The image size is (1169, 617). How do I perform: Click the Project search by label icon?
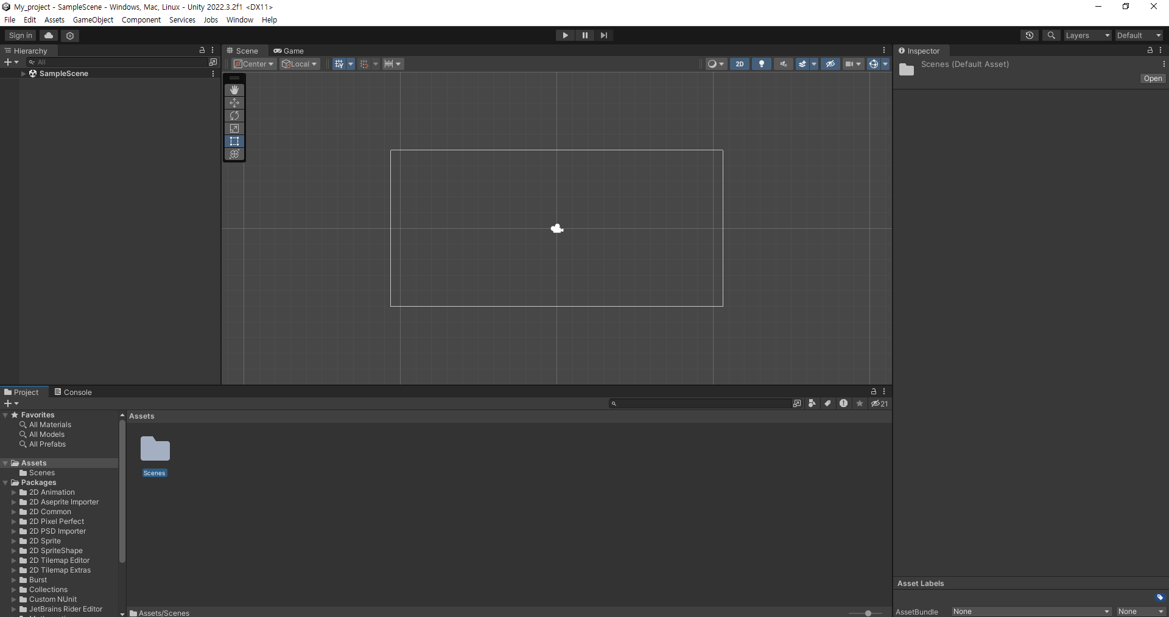click(x=827, y=403)
